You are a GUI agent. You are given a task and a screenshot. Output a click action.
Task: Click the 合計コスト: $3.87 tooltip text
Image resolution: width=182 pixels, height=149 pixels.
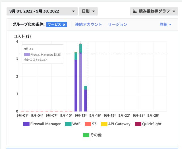[36, 60]
